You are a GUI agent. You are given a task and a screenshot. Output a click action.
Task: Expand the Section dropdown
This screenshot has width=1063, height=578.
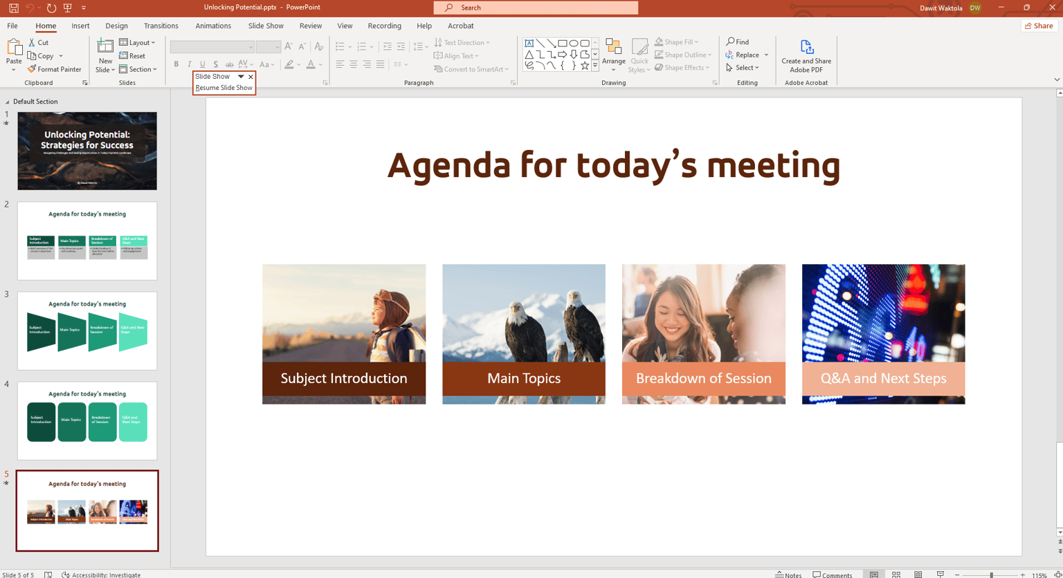click(138, 69)
